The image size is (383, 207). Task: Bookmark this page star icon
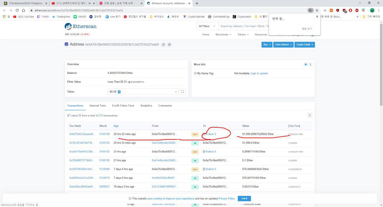pyautogui.click(x=317, y=10)
